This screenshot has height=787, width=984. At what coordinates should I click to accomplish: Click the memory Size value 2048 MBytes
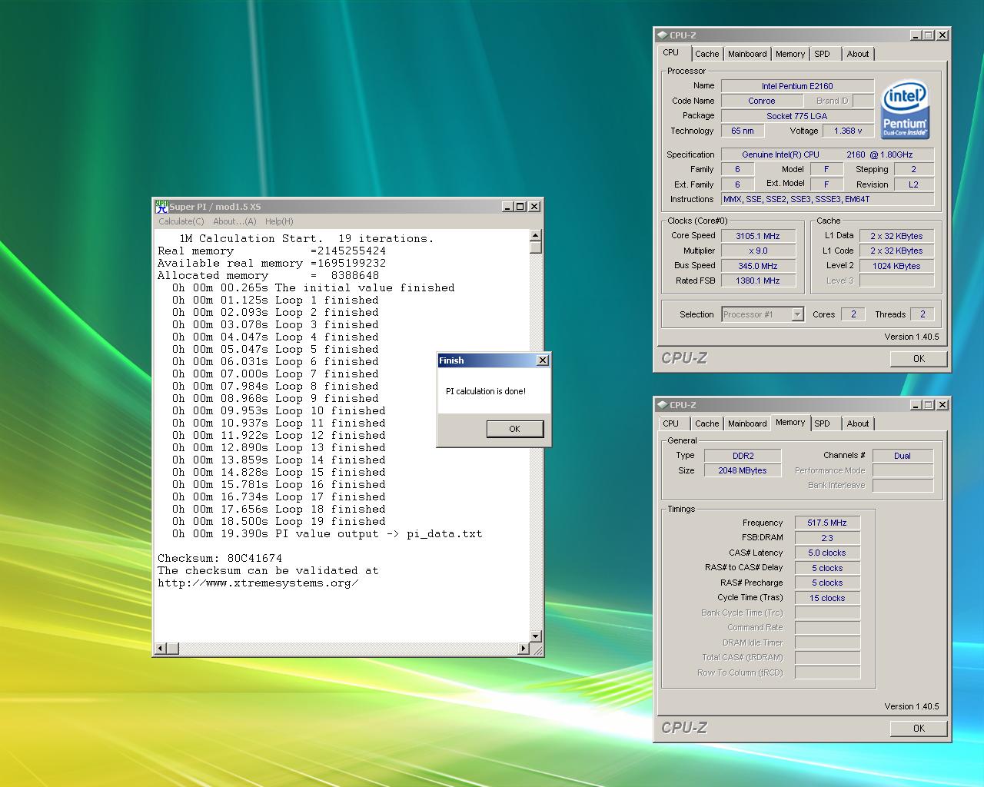[x=743, y=470]
